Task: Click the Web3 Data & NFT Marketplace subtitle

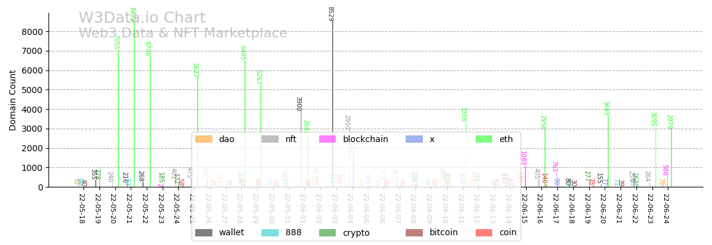Action: tap(183, 33)
